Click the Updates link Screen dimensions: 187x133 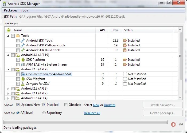pos(110,105)
